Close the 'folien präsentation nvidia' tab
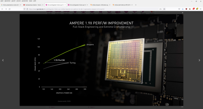 click(x=21, y=5)
